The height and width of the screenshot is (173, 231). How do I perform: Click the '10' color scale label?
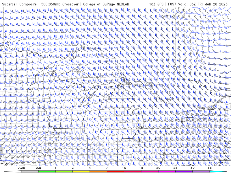(x=124, y=168)
